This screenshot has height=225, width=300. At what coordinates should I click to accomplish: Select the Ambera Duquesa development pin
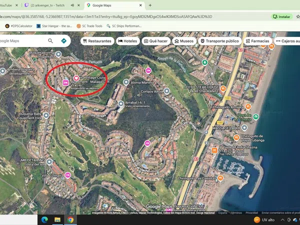pyautogui.click(x=2, y=71)
